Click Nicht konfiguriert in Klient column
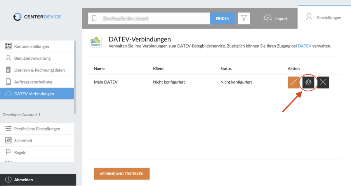Viewport: 351px width, 186px height. click(169, 82)
